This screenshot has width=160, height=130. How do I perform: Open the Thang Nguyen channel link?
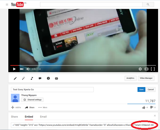[29, 95]
